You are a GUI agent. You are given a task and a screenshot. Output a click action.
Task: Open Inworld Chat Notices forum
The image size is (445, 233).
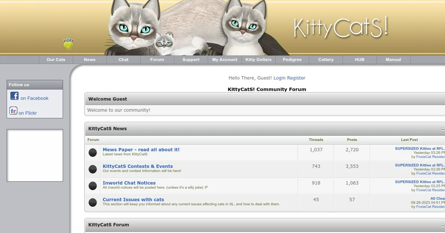point(129,183)
